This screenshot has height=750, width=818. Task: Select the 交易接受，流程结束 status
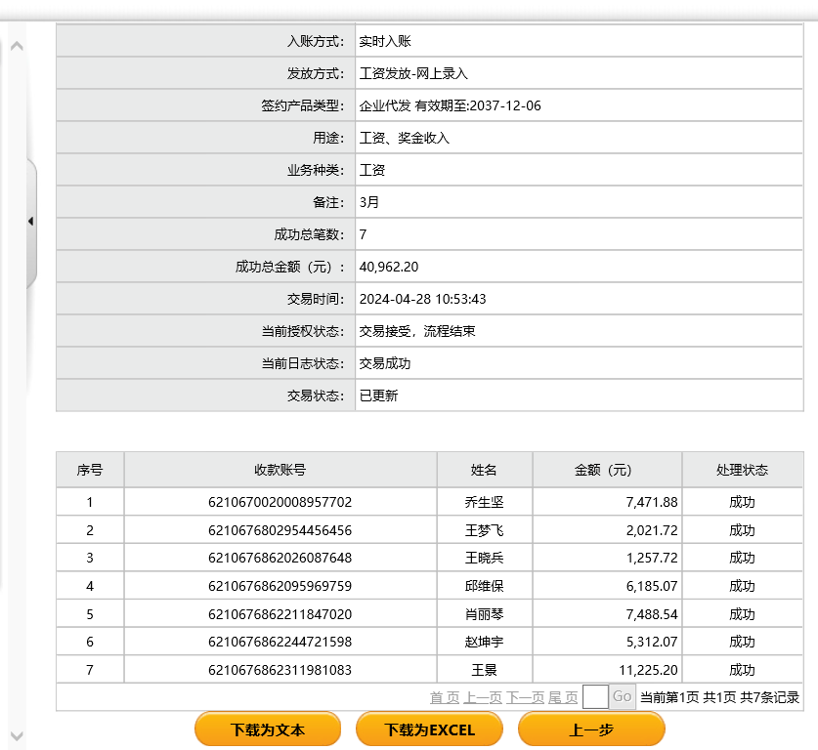pos(417,331)
